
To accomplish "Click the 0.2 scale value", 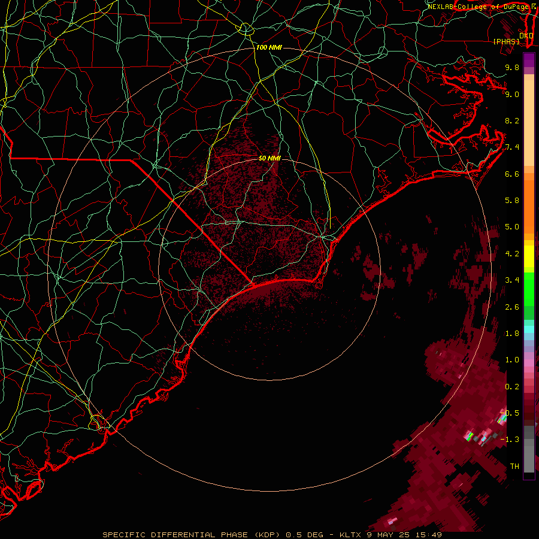I will click(x=512, y=387).
